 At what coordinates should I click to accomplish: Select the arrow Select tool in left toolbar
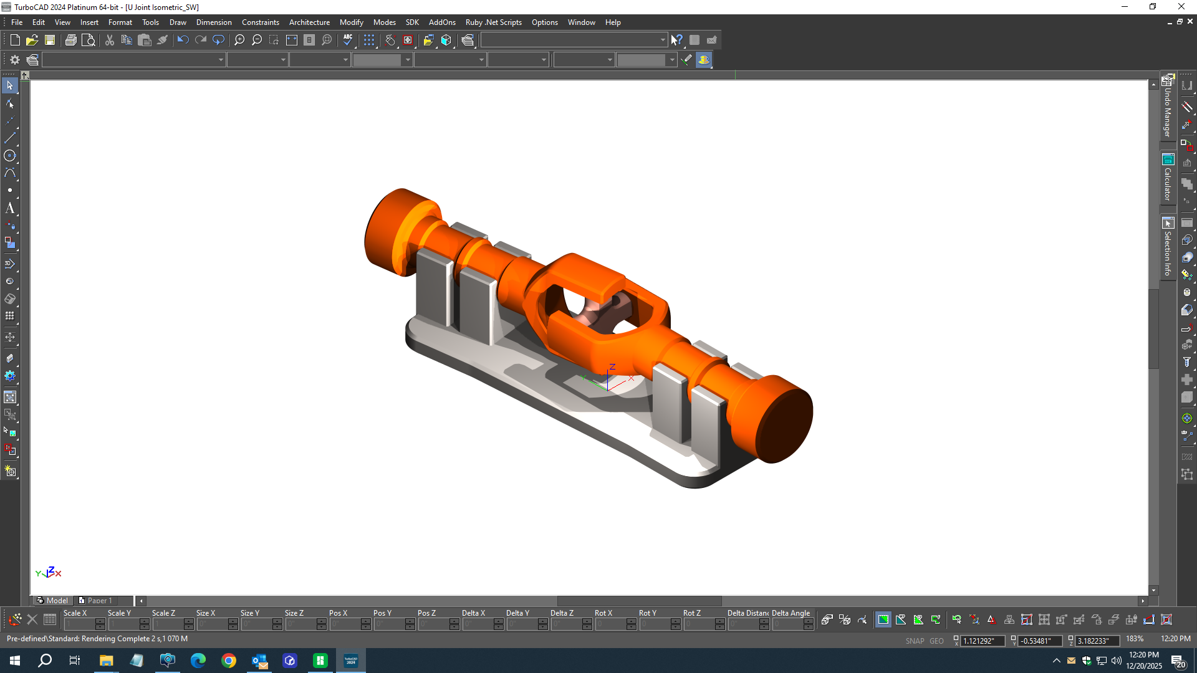[10, 85]
